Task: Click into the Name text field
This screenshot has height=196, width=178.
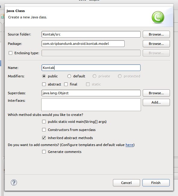Action: pyautogui.click(x=91, y=68)
